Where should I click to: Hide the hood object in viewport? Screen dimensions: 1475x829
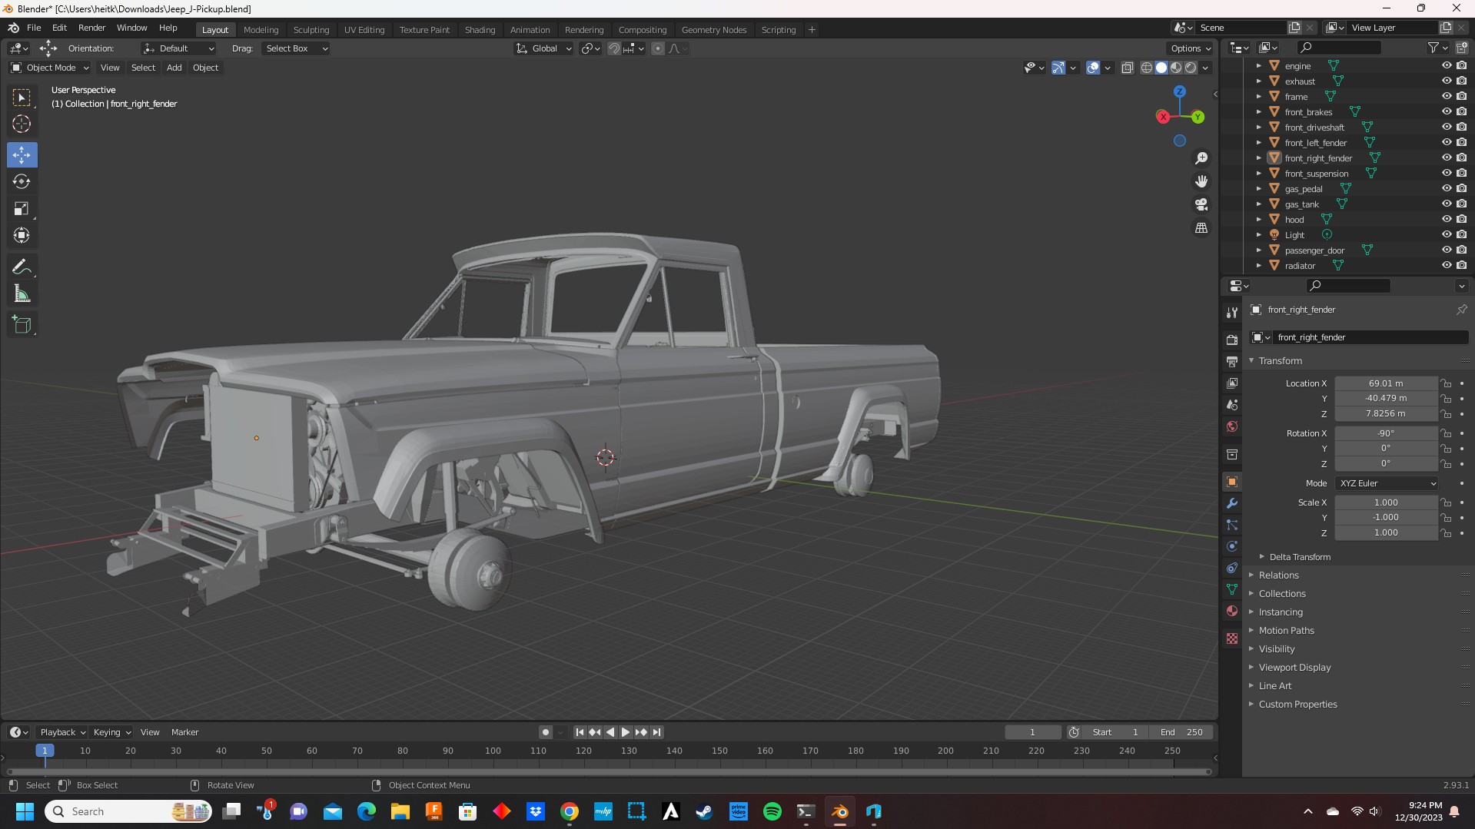click(x=1446, y=220)
